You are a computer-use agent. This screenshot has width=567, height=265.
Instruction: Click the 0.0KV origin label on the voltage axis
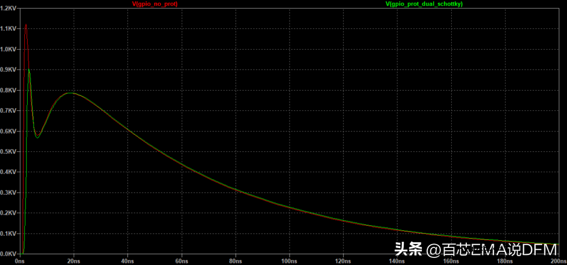(9, 255)
